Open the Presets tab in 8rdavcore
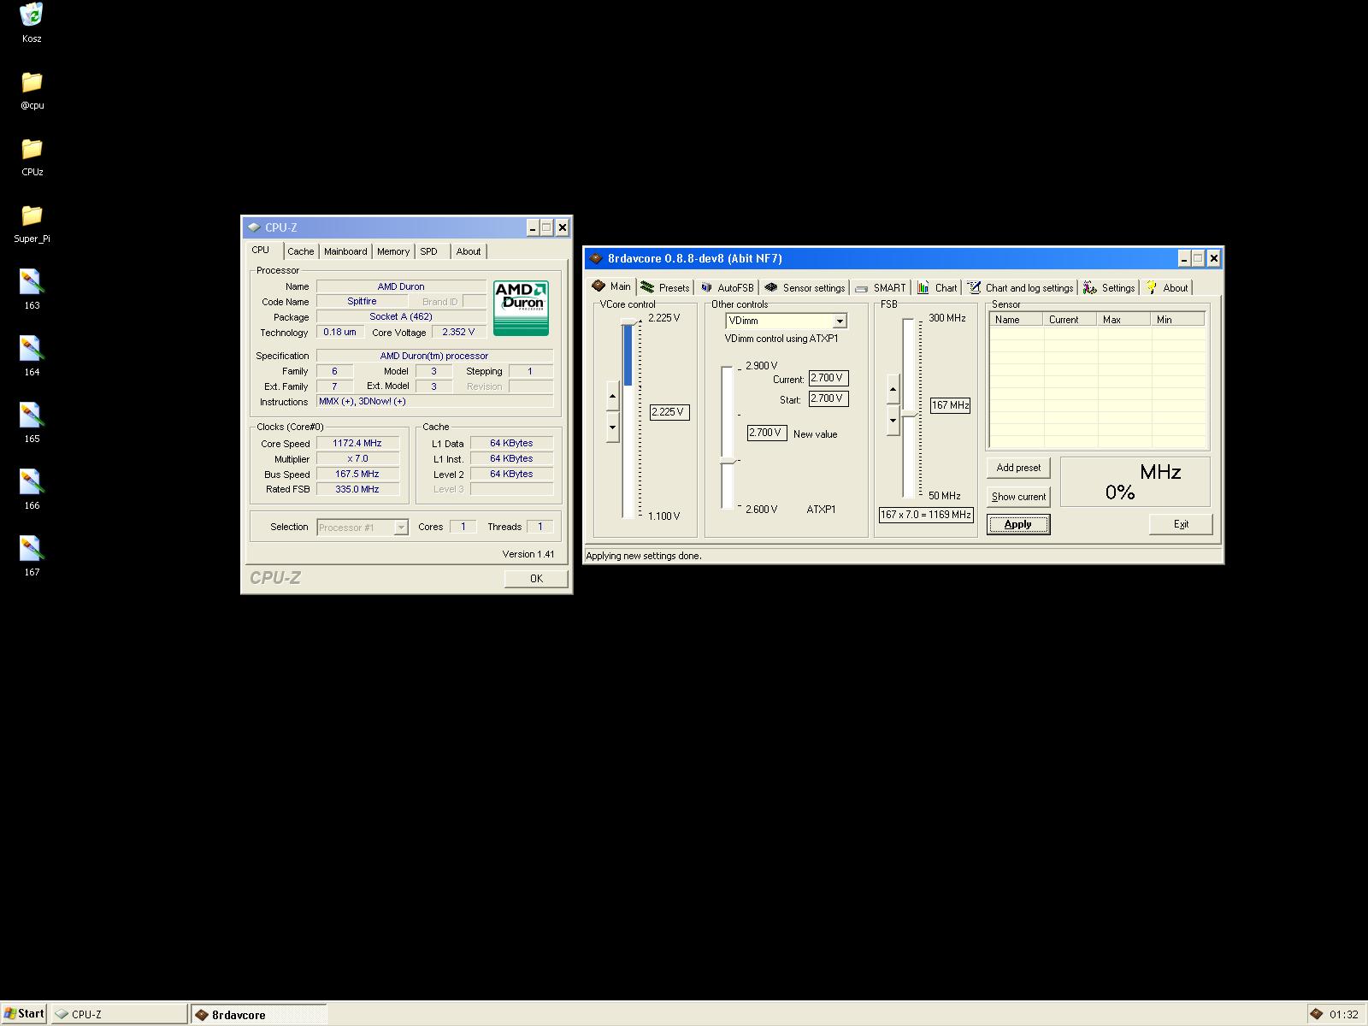 pyautogui.click(x=665, y=288)
